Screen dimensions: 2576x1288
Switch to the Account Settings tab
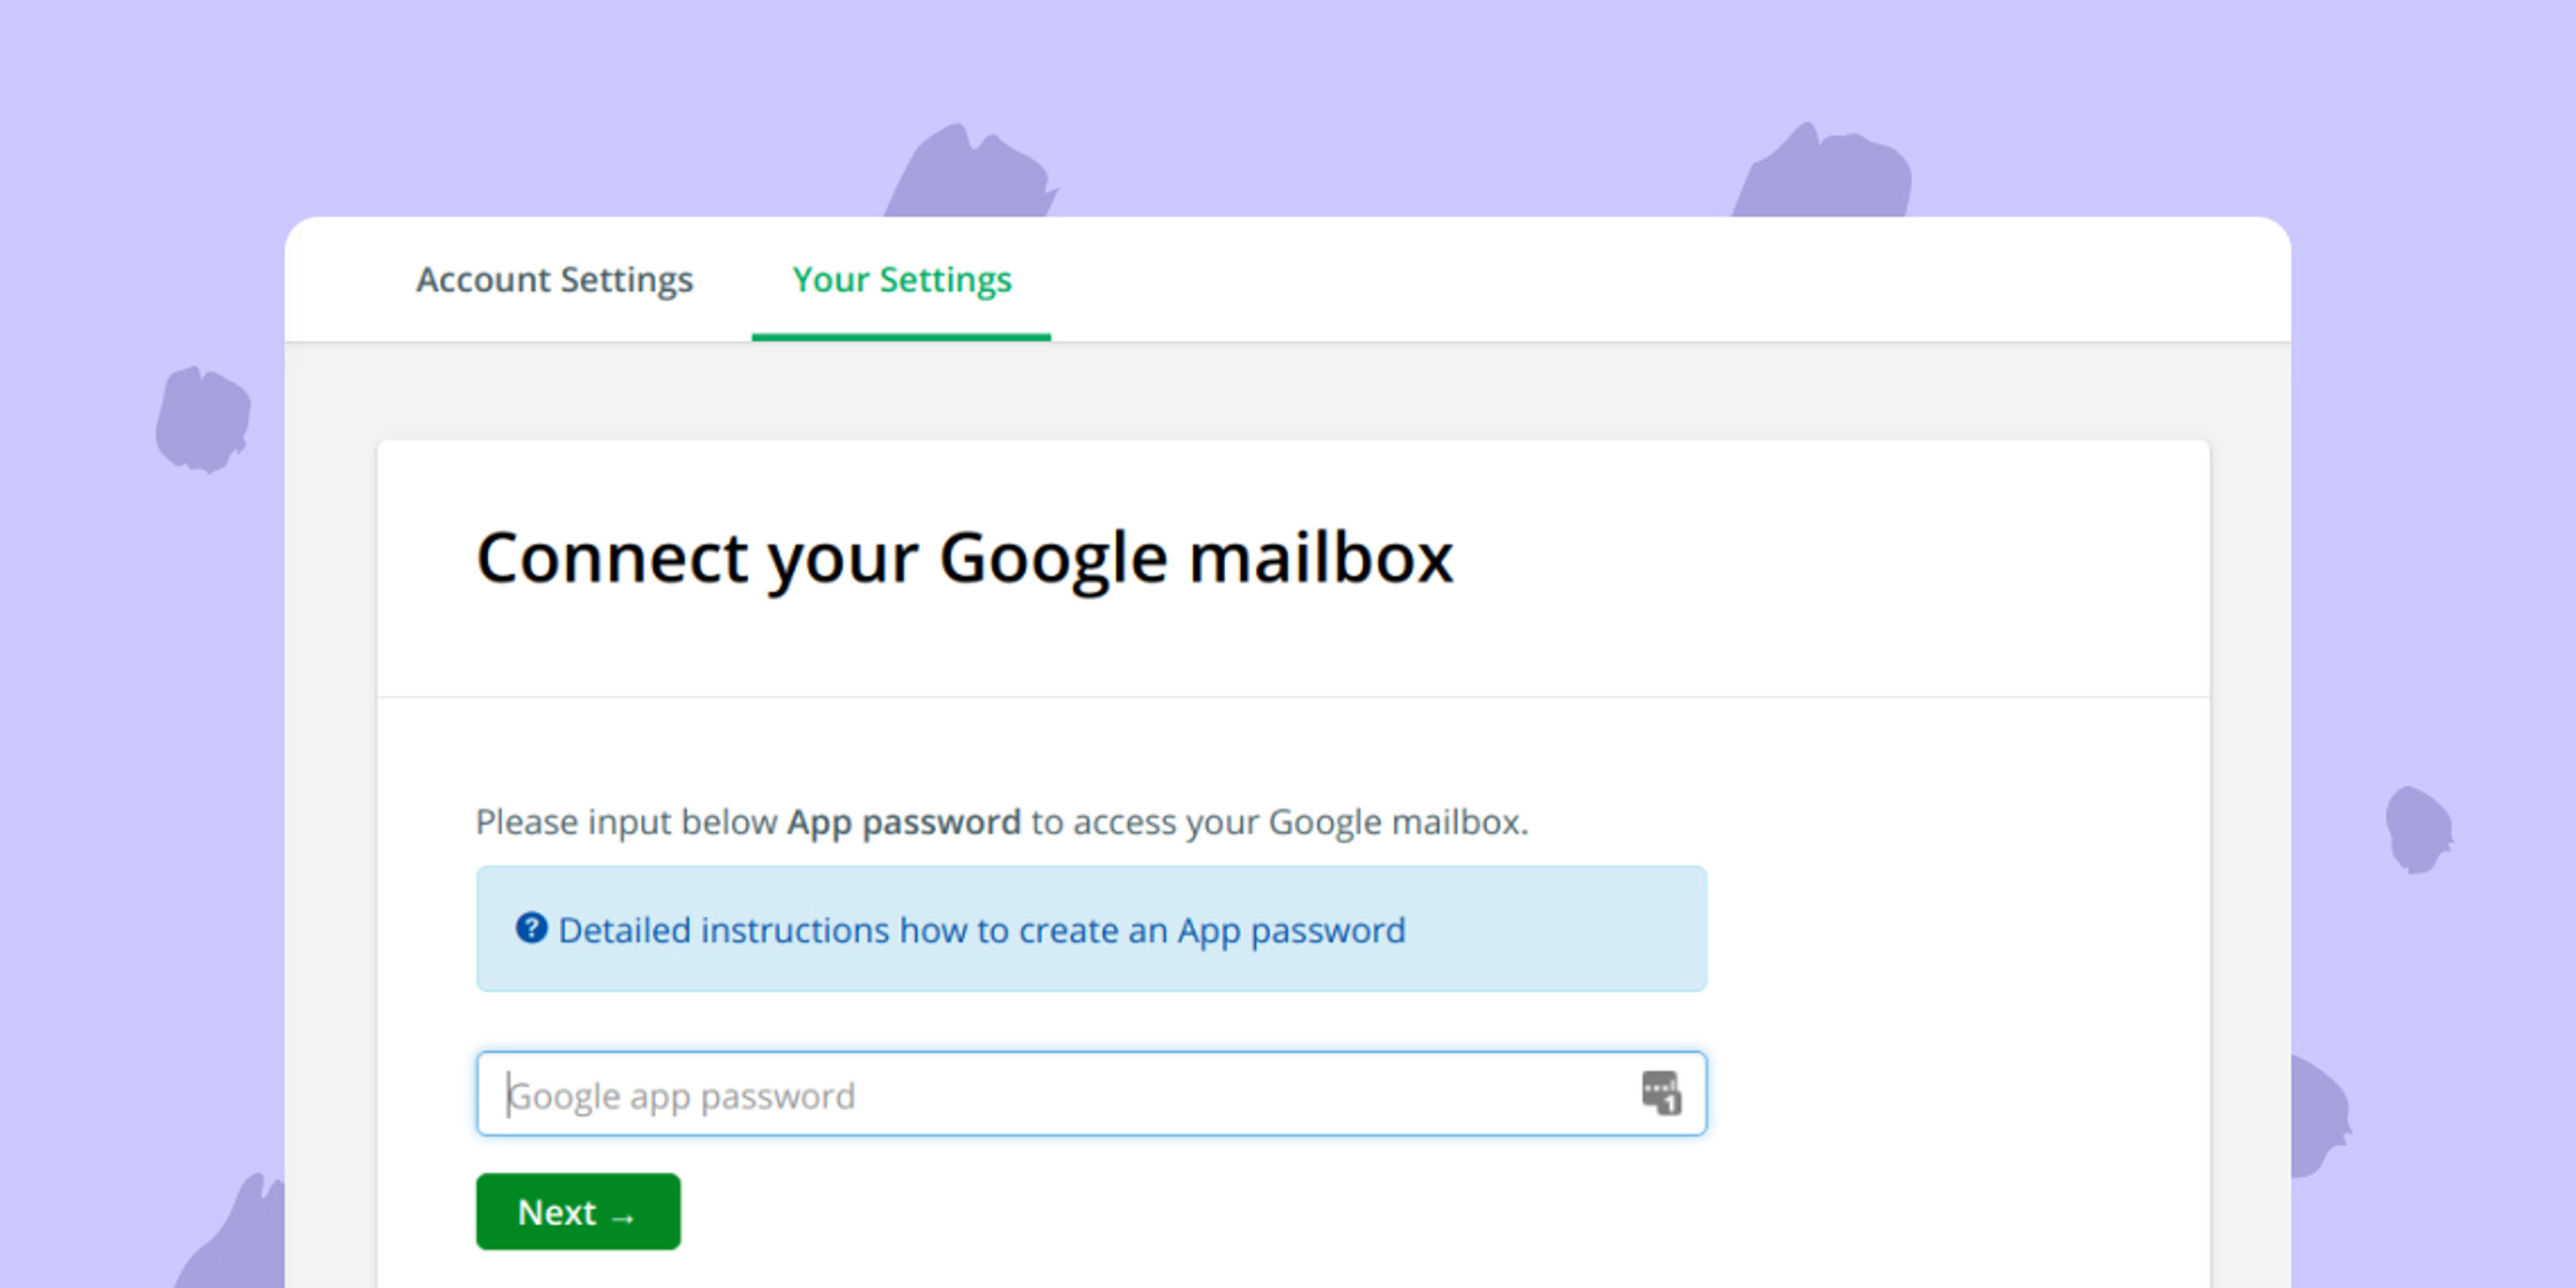coord(555,281)
